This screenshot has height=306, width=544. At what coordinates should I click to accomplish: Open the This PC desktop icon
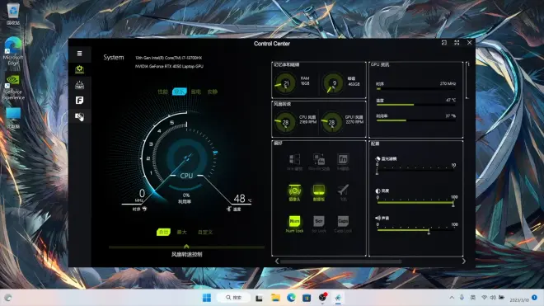click(13, 118)
